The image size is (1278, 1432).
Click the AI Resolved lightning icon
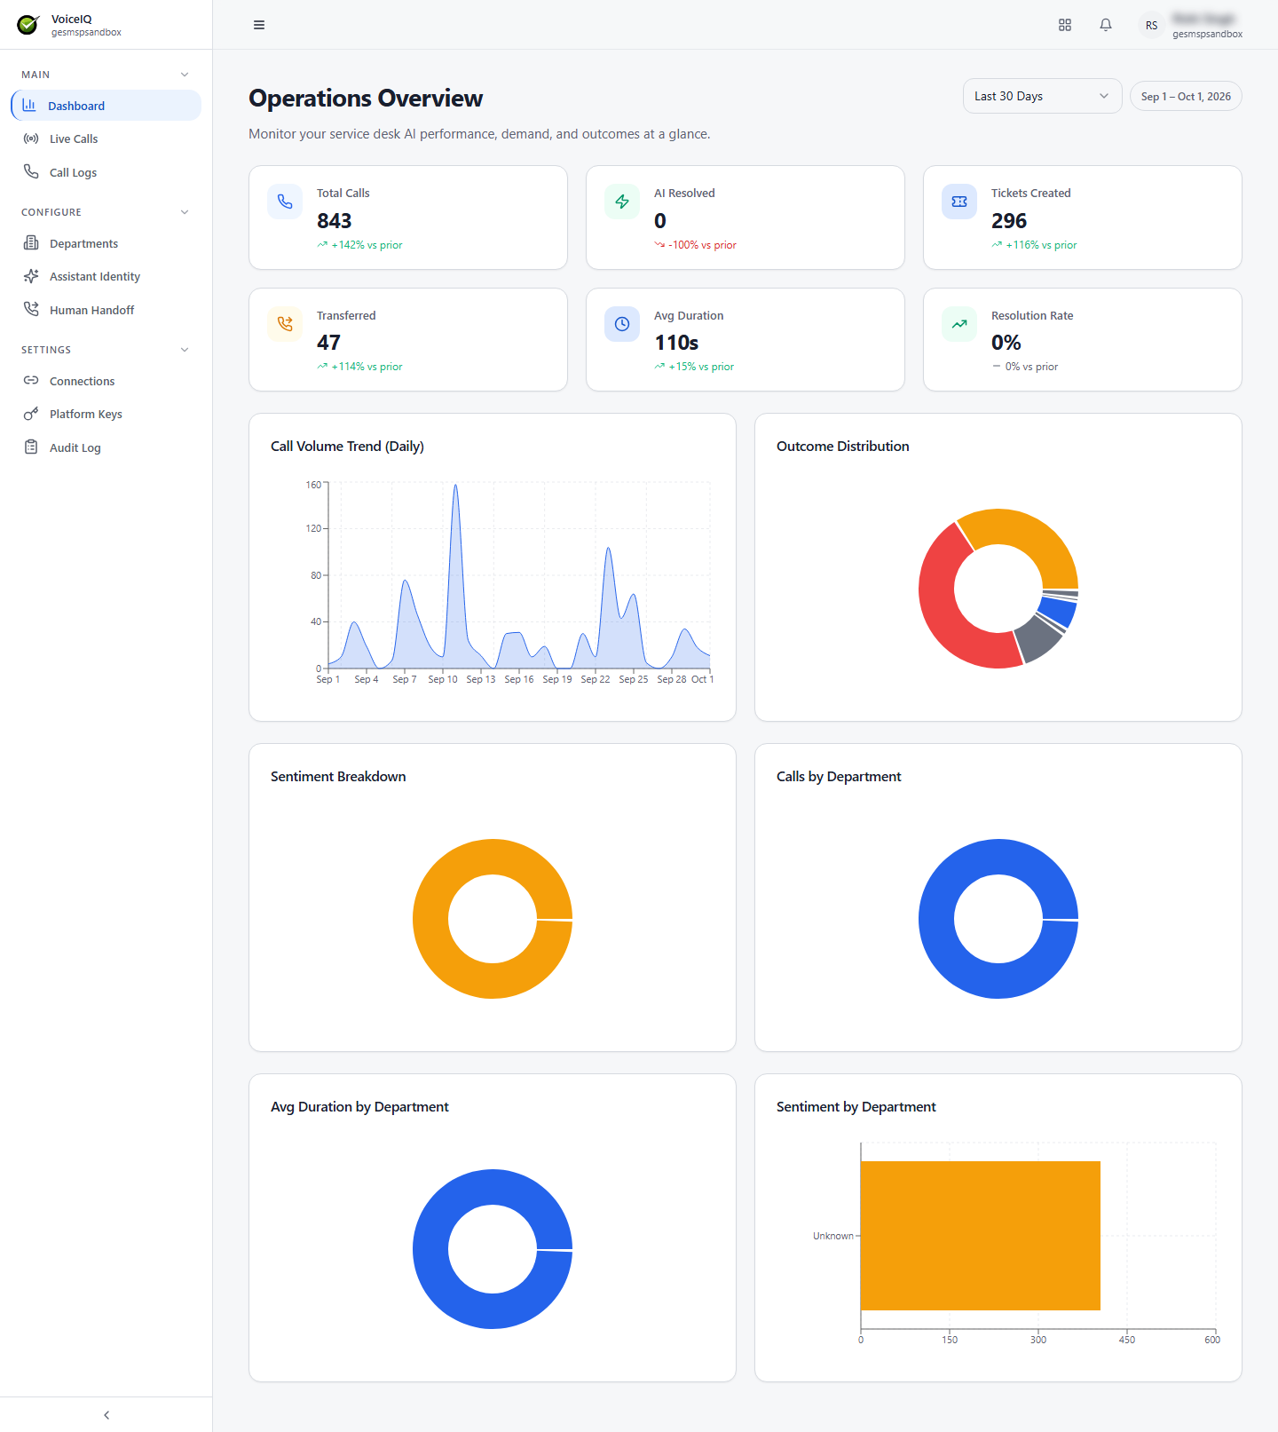tap(622, 202)
